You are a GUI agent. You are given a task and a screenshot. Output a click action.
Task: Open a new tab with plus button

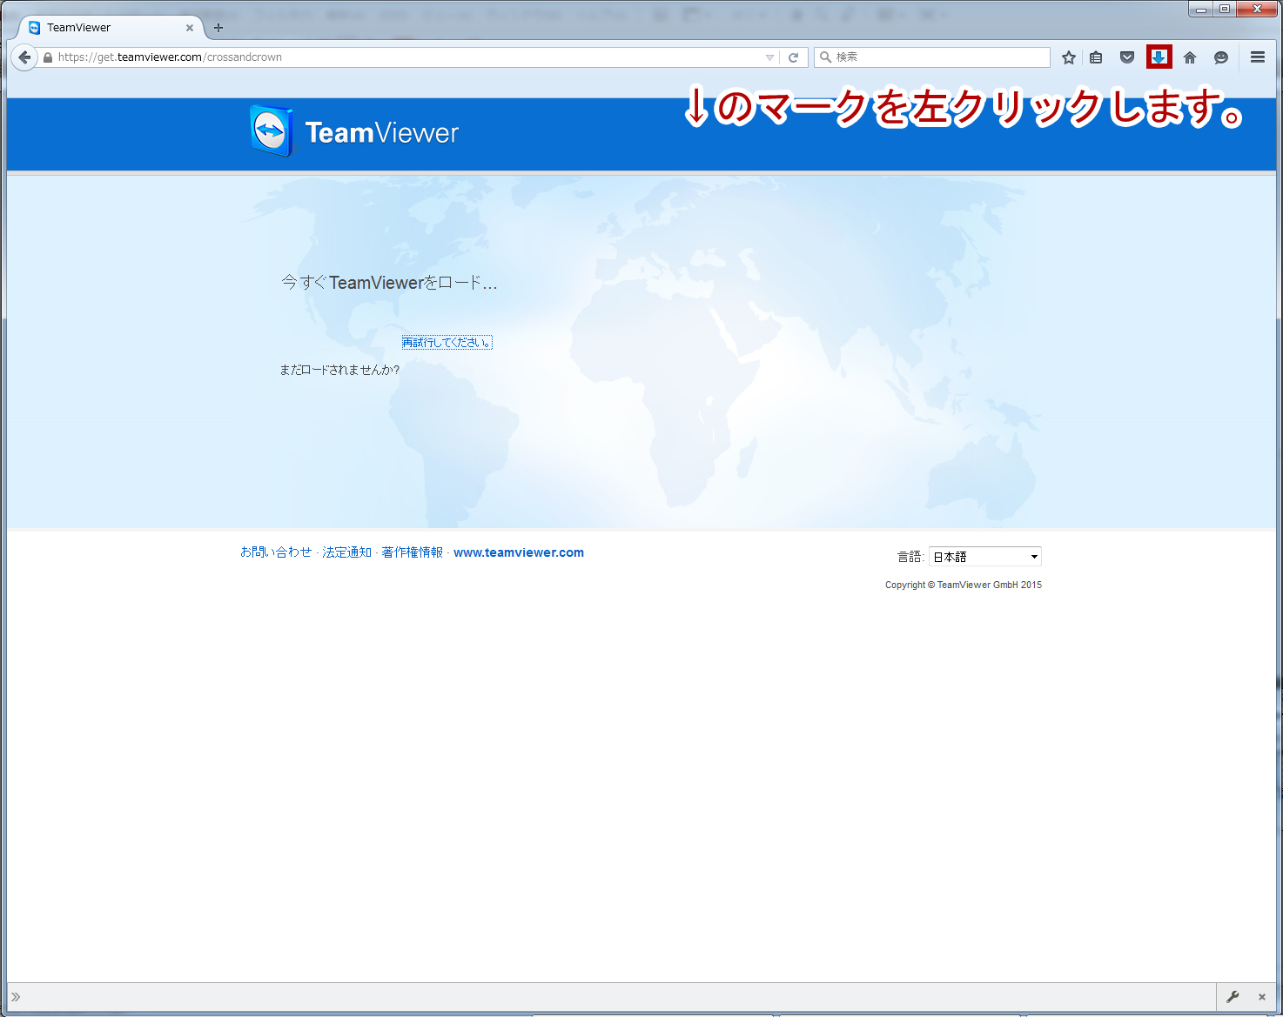click(218, 28)
